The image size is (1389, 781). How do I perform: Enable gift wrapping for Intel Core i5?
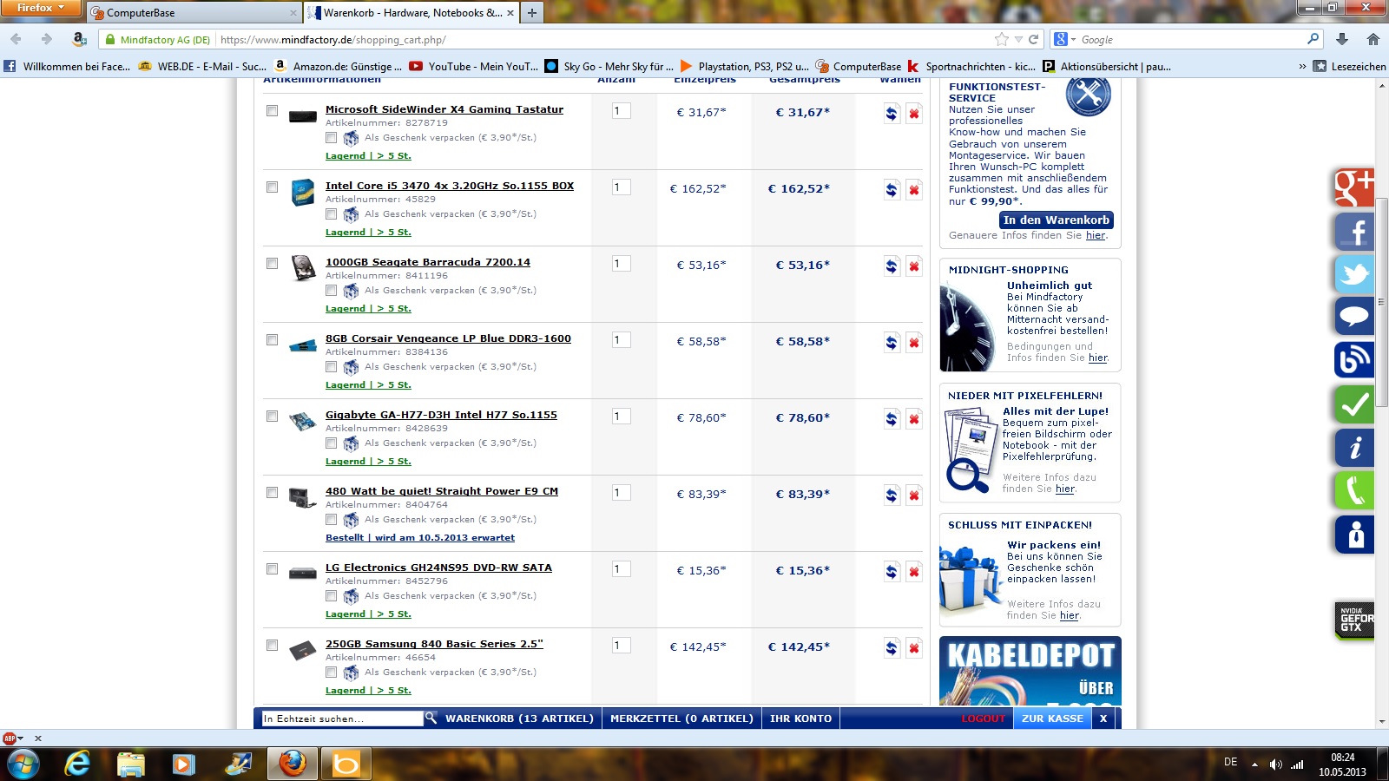[331, 214]
